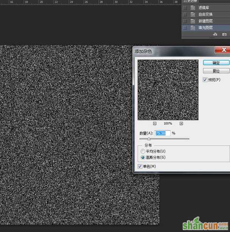230x232 pixels.
Task: Click the noise preview thumbnail in dialog
Action: click(x=168, y=90)
